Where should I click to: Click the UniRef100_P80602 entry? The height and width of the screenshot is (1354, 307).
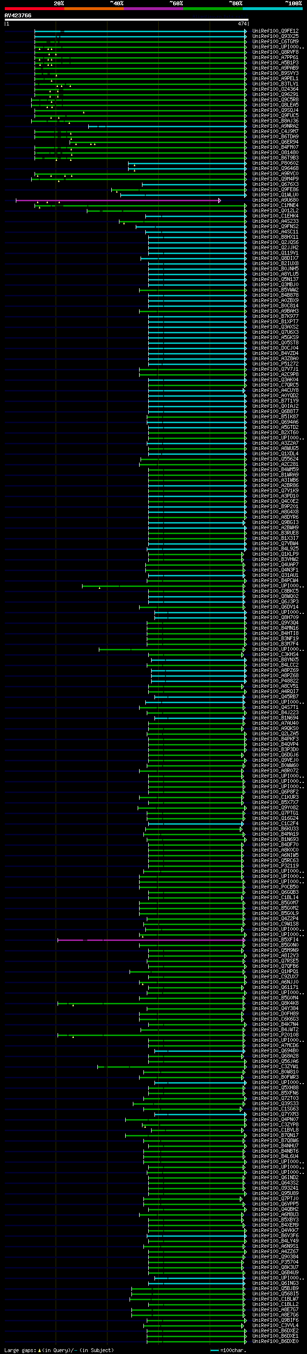click(275, 163)
